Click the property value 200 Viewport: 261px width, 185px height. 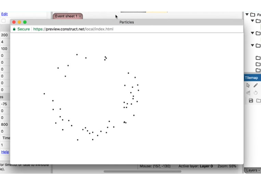pyautogui.click(x=4, y=35)
